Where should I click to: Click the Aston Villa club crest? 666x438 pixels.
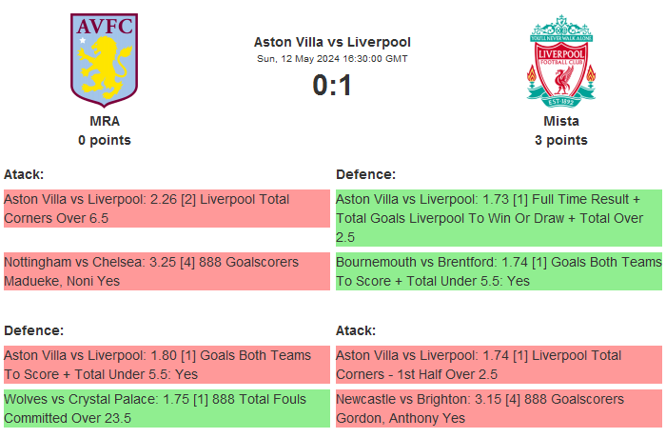coord(105,59)
